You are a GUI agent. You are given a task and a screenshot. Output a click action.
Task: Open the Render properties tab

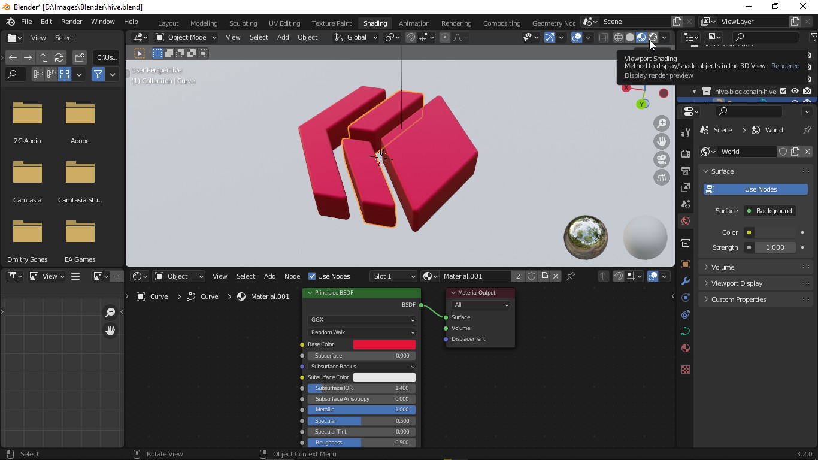(686, 154)
